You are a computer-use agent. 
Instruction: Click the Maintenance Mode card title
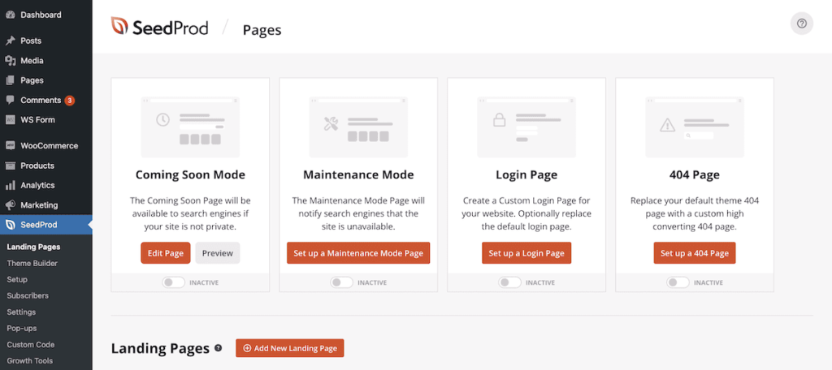point(358,175)
